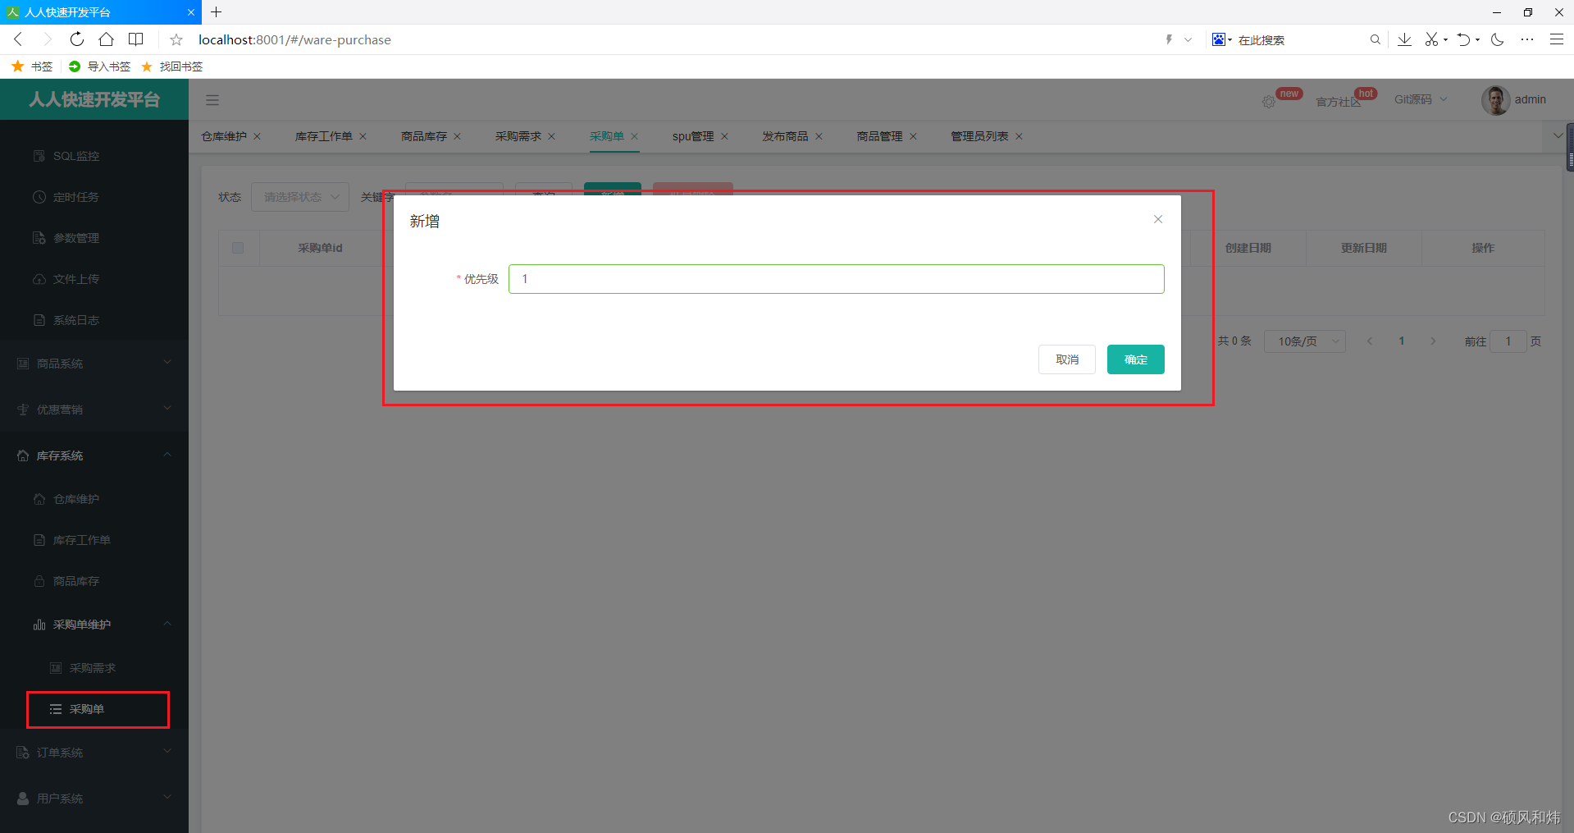
Task: Open SQL监控 in sidebar
Action: click(x=94, y=156)
